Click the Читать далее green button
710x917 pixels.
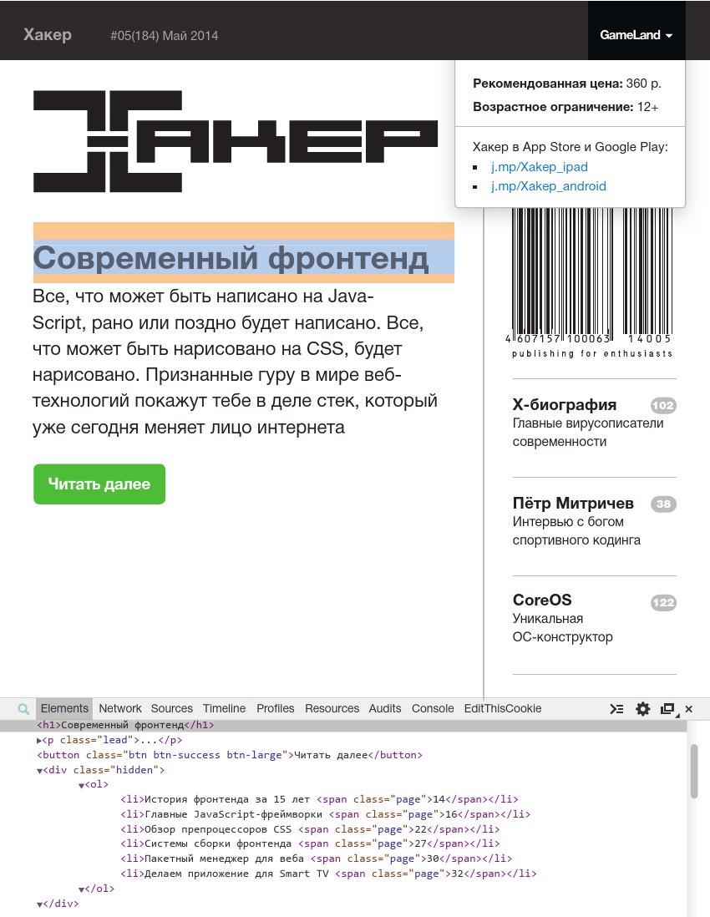tap(99, 484)
